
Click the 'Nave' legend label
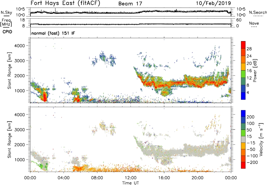tap(254, 23)
